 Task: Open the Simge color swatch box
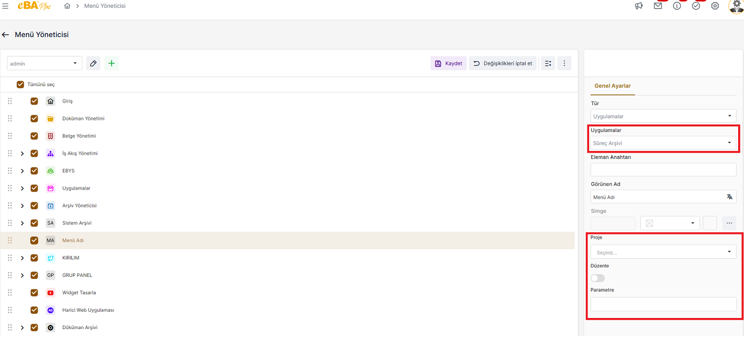(x=710, y=223)
